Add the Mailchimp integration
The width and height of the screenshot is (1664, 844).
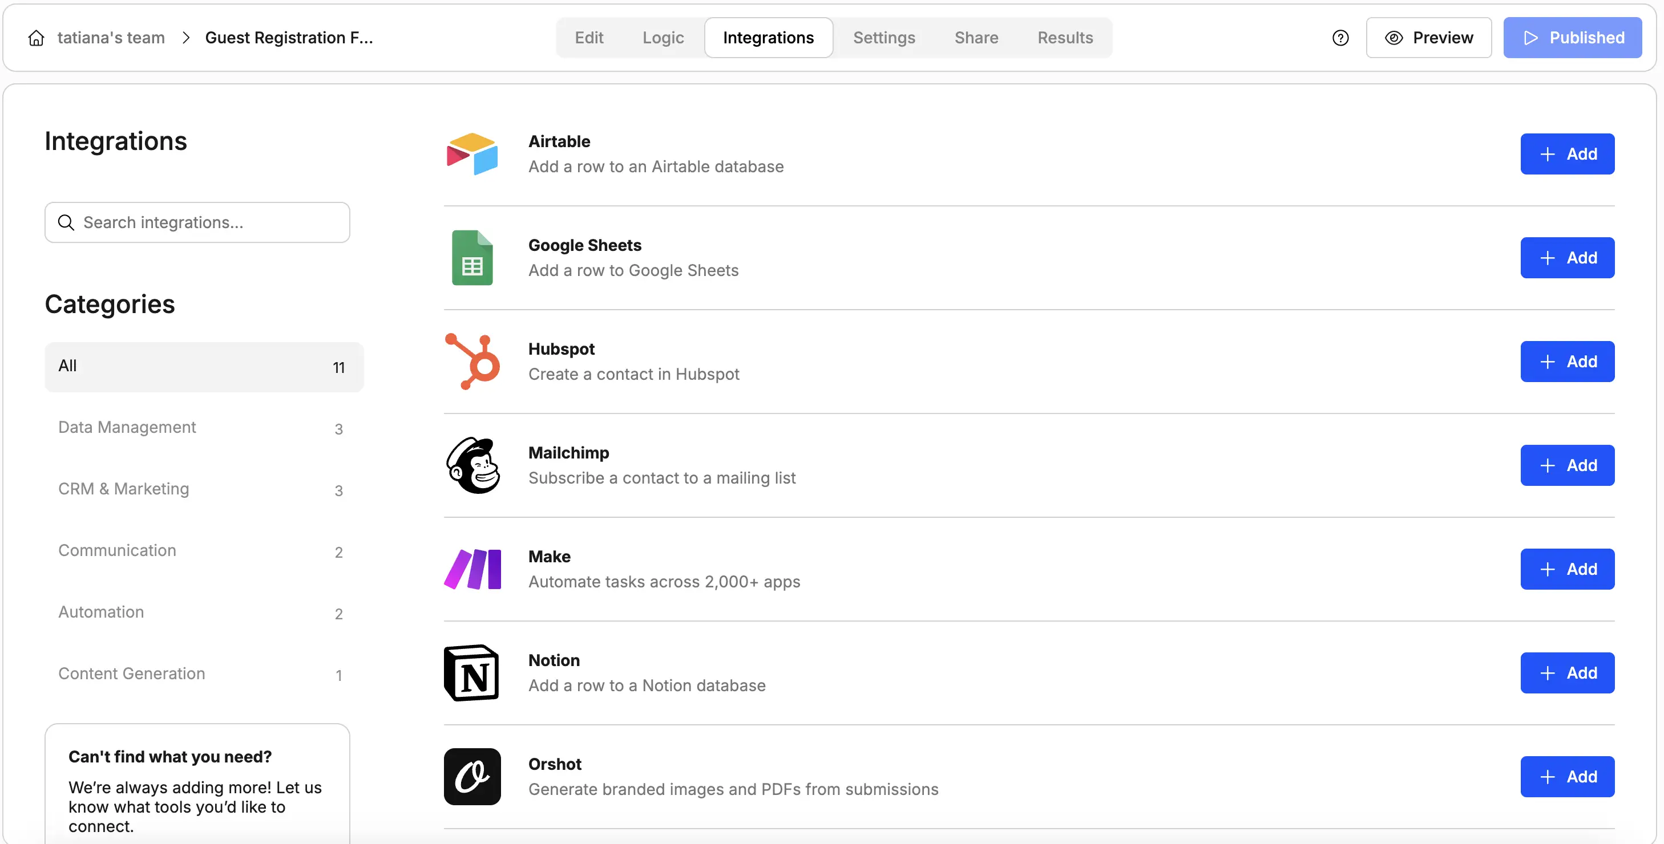(1567, 465)
